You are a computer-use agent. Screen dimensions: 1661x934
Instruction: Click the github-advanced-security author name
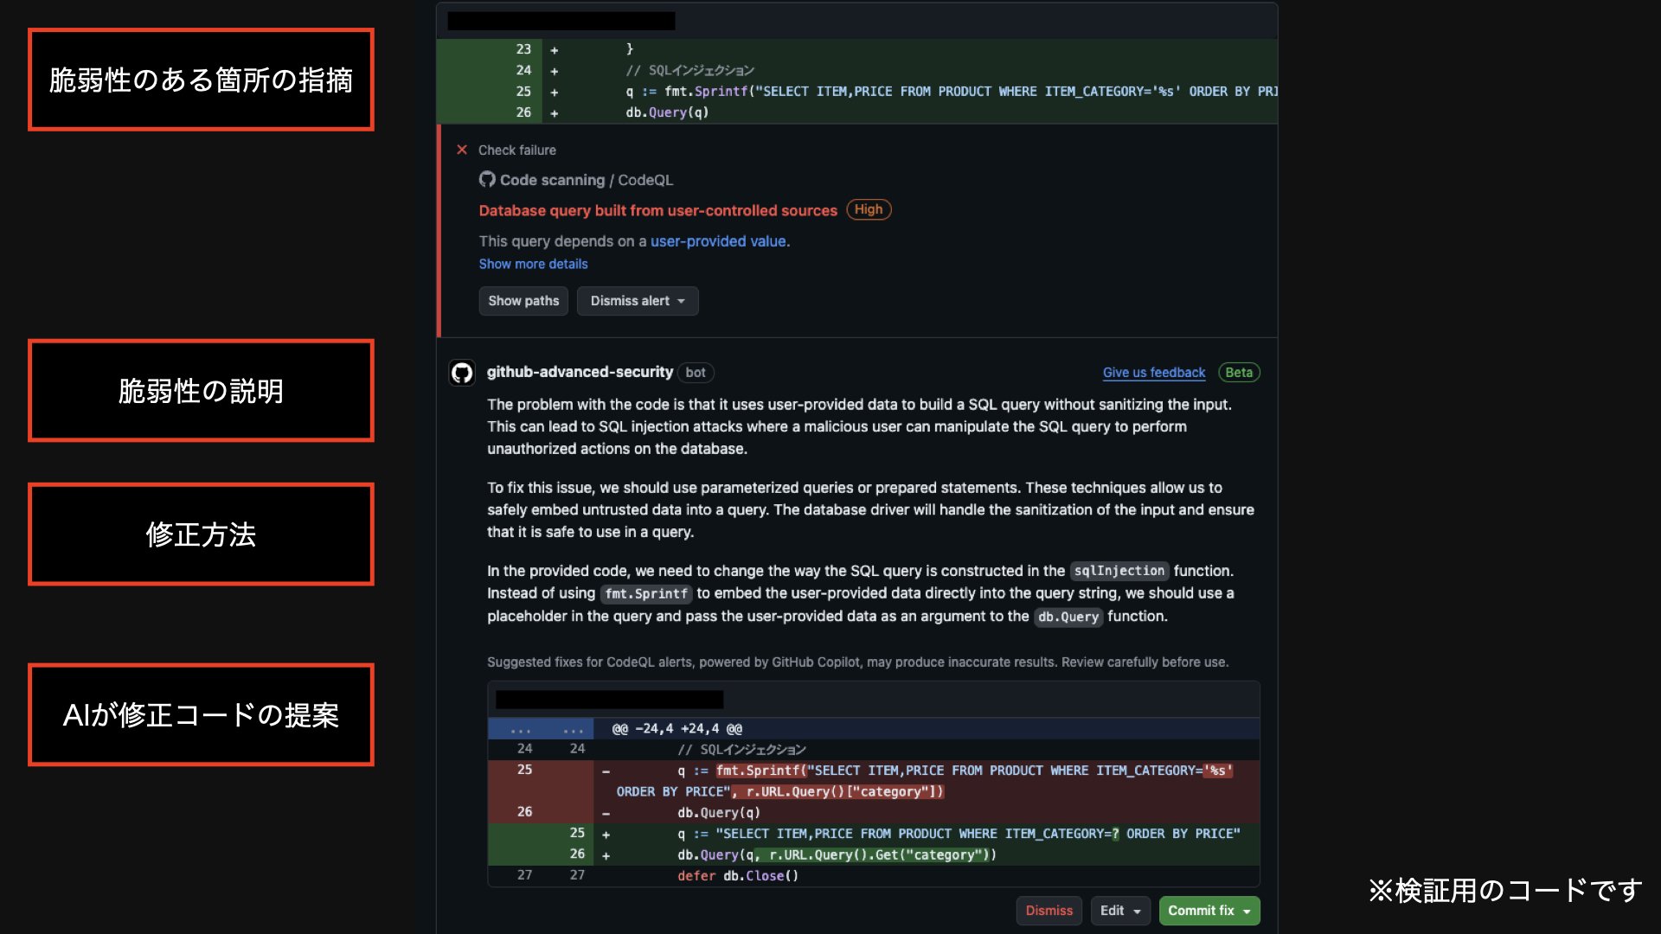point(580,372)
